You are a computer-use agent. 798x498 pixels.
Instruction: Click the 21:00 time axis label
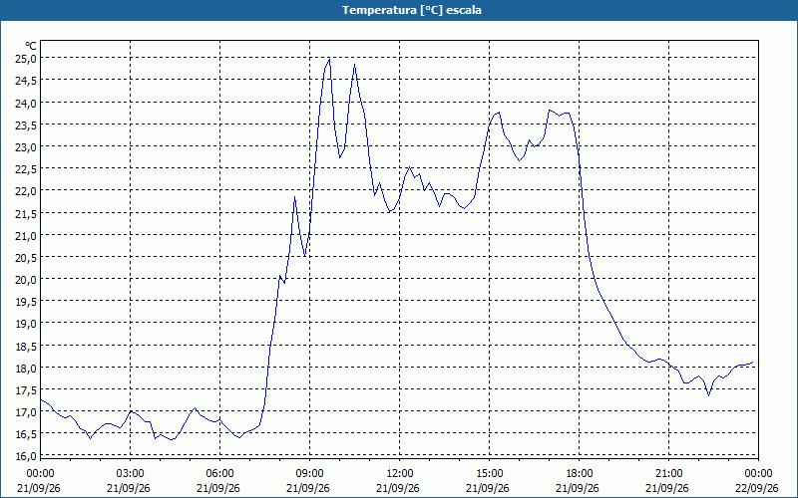click(x=668, y=474)
